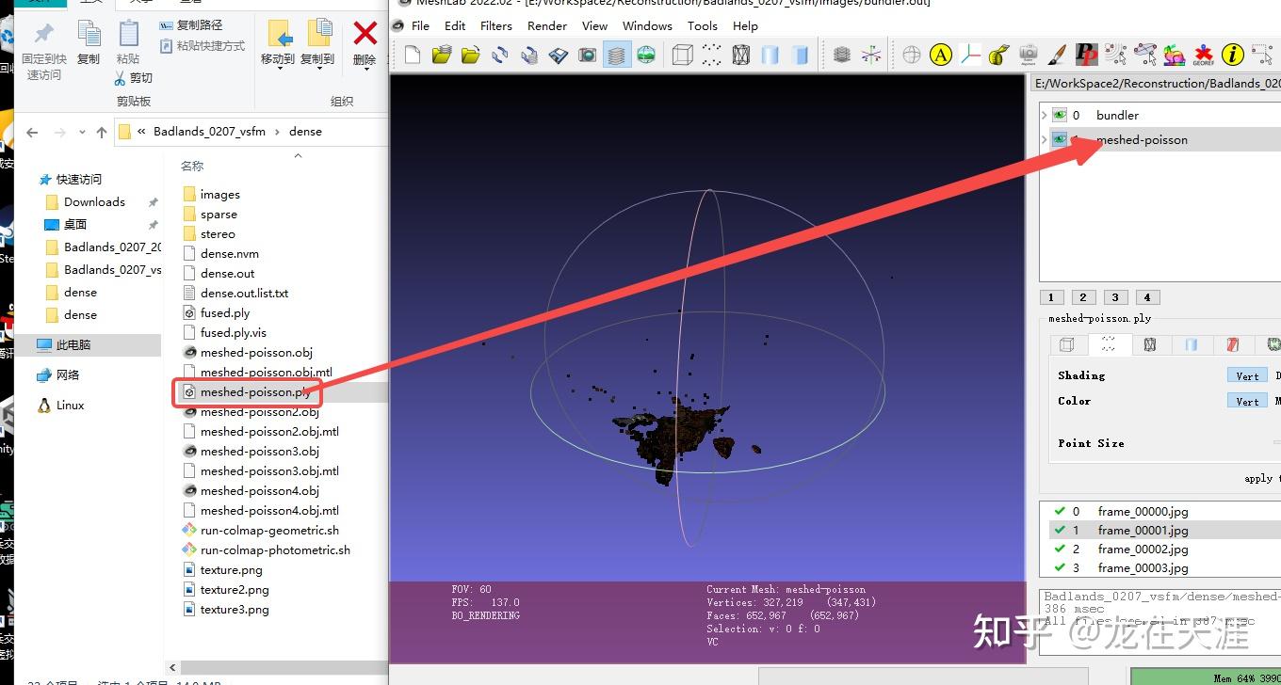Uncheck frame_00001.jpg raster checkmark

[x=1057, y=530]
